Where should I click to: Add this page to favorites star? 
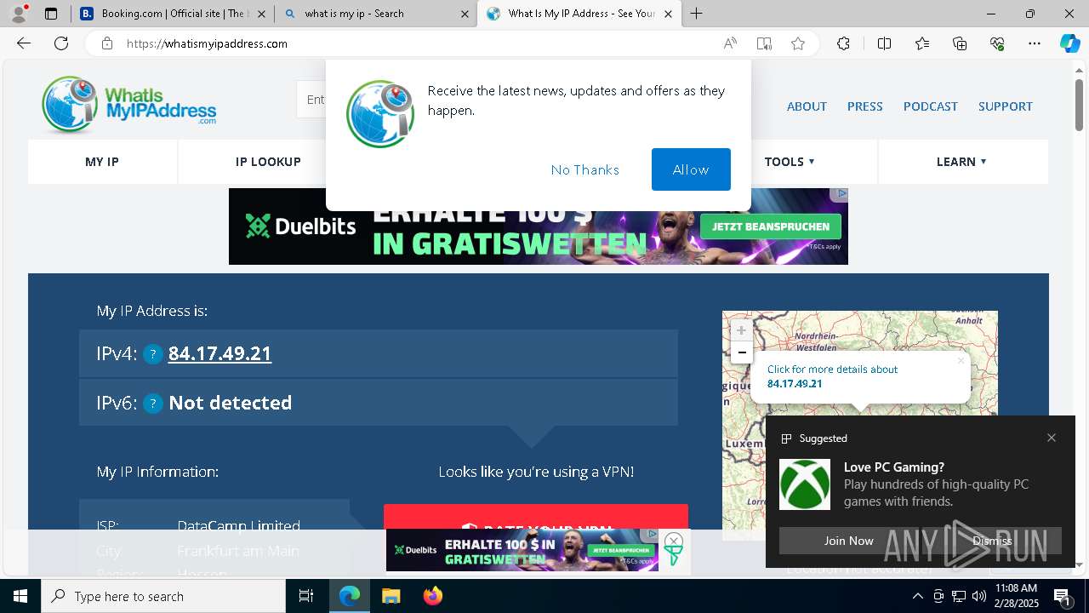pos(798,43)
